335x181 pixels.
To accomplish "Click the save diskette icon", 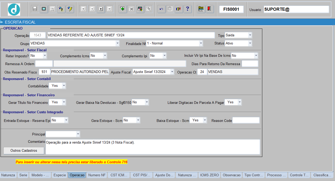I will coord(35,9).
